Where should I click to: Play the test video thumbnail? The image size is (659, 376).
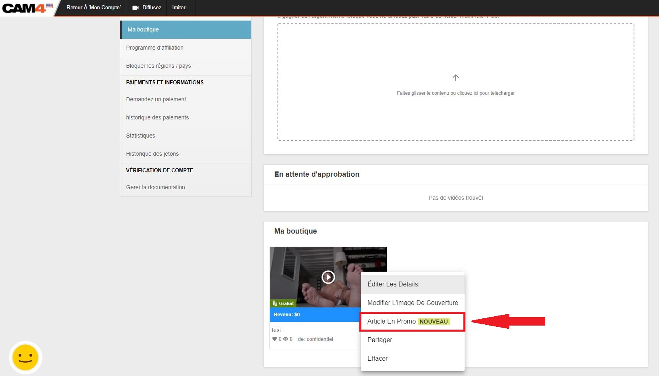tap(328, 277)
